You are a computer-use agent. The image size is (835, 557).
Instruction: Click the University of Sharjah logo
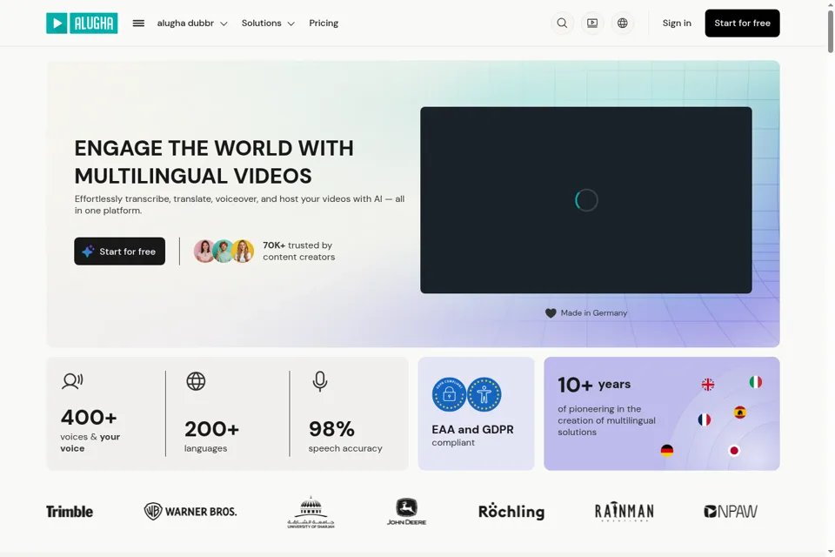click(x=311, y=512)
